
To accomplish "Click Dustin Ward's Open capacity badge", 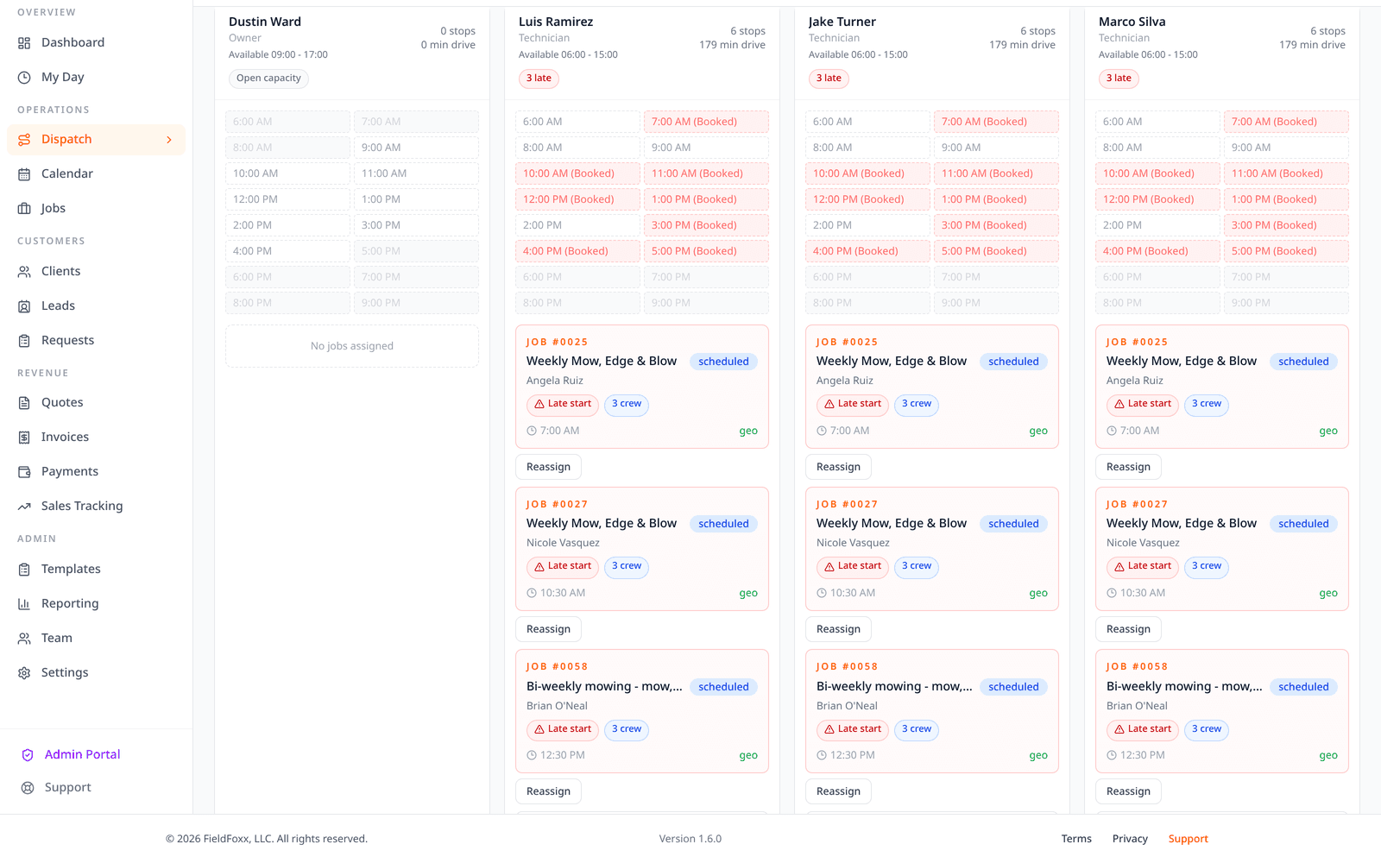I will pos(268,79).
